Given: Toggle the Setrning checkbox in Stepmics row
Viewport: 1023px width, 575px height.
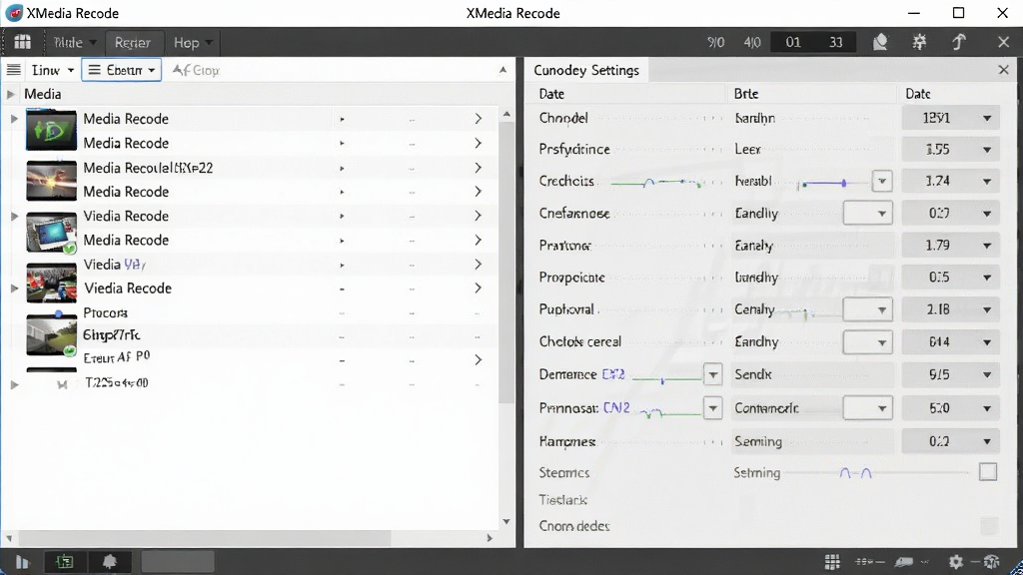Looking at the screenshot, I should tap(988, 472).
